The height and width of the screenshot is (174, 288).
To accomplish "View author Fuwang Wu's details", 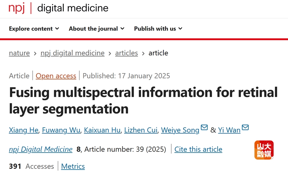I will (x=61, y=130).
